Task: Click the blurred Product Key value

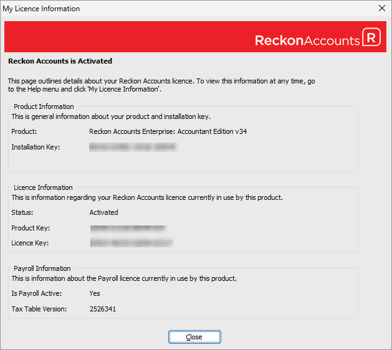Action: pos(128,228)
